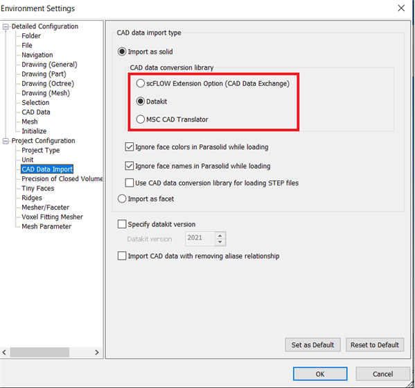Open Ridges settings

click(32, 198)
